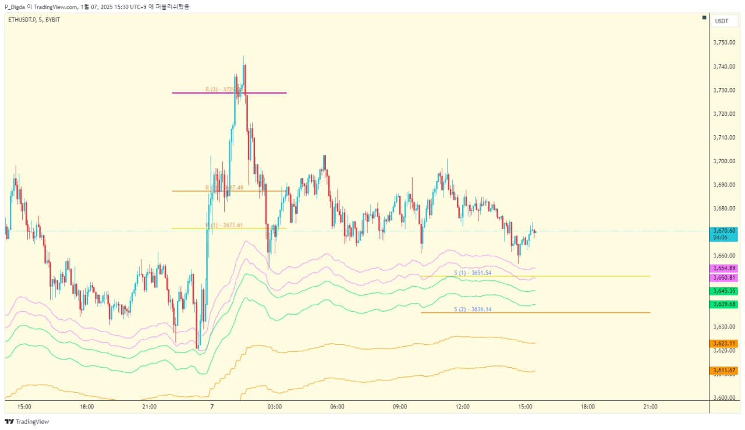This screenshot has width=745, height=430.
Task: Click the 09:00 time axis label
Action: point(400,407)
